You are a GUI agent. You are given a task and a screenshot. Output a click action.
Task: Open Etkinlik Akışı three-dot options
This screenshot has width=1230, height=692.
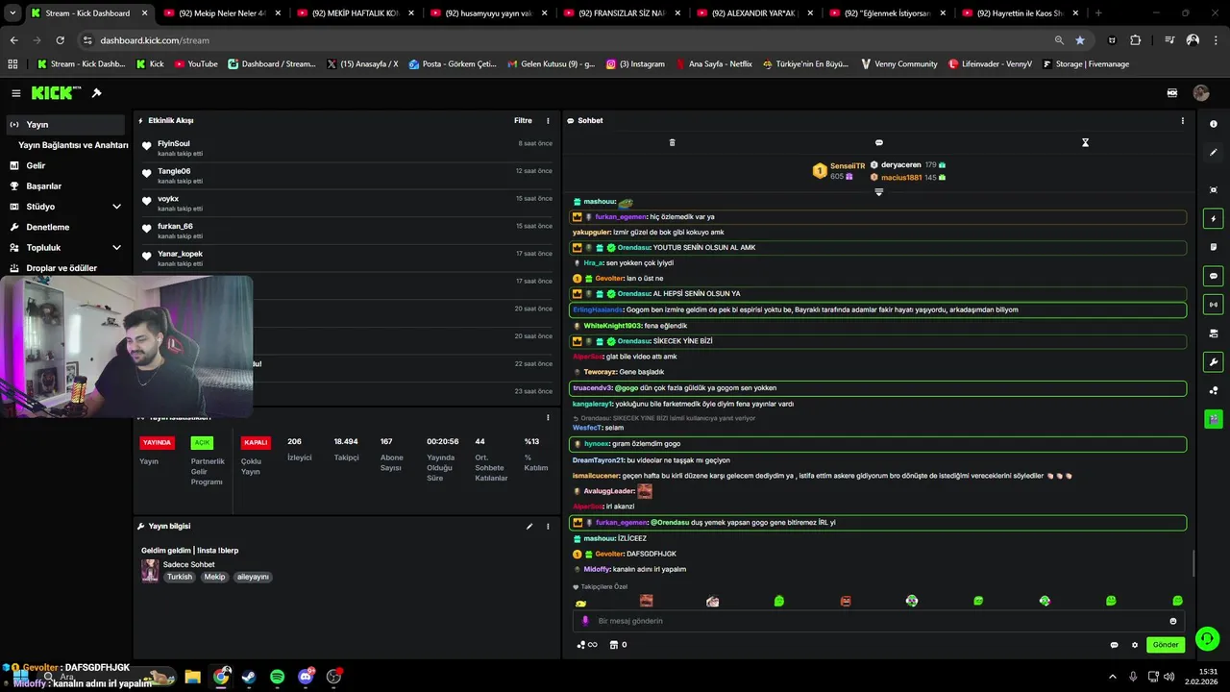click(x=548, y=120)
